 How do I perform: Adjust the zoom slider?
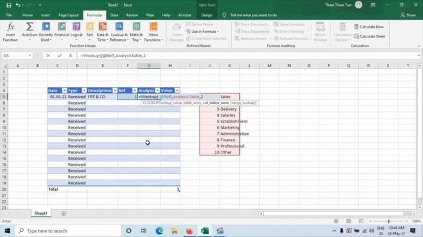pos(389,221)
